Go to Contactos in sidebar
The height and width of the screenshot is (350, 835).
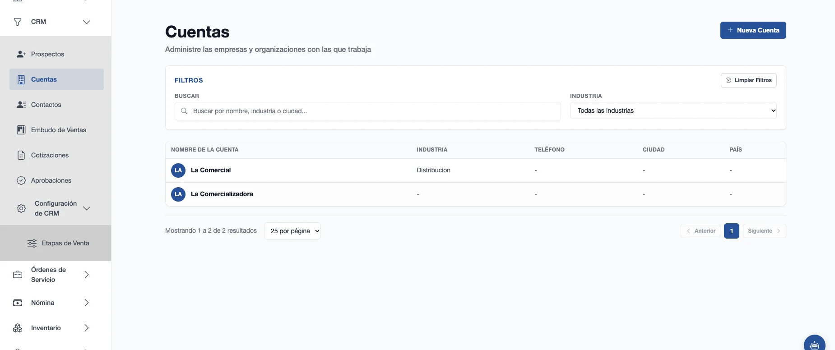(x=56, y=105)
